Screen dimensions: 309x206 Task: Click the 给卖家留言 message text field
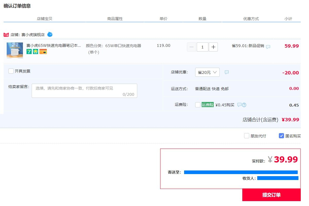tap(84, 91)
